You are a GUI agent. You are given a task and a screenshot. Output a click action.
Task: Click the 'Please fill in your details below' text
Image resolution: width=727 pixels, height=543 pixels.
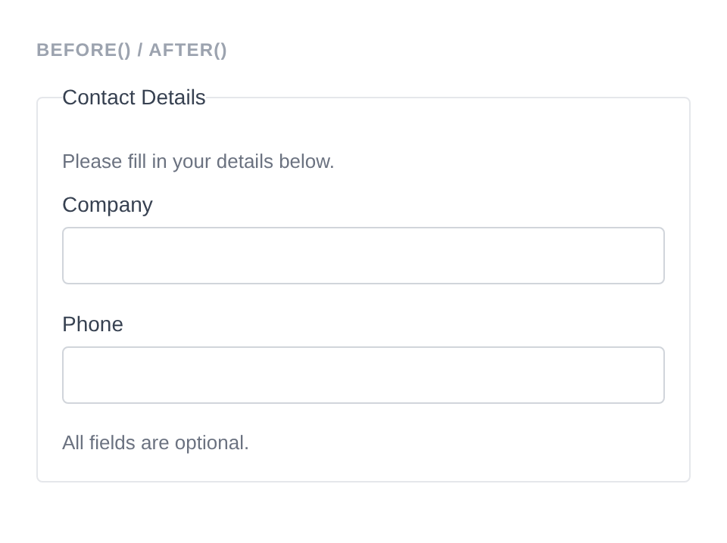[198, 162]
